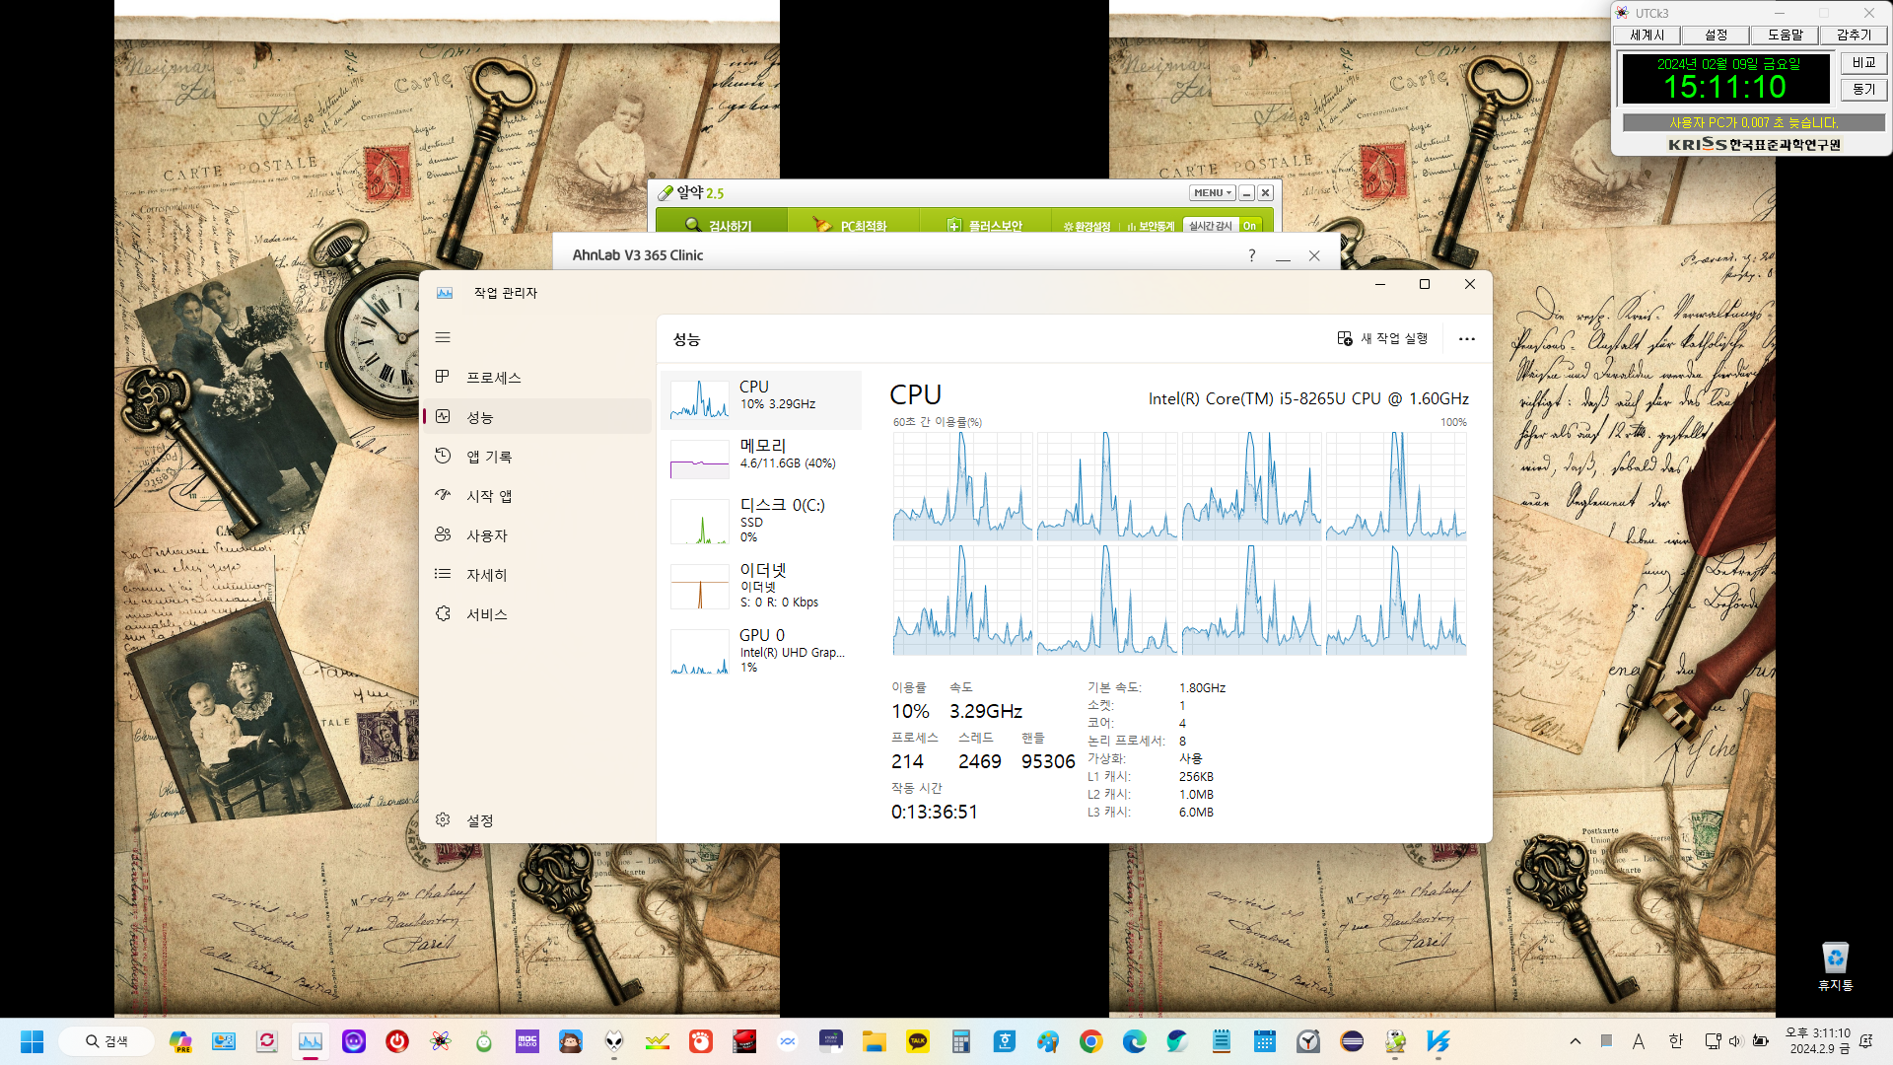Screen dimensions: 1893x1065
Task: Open 환경설정 in 알약 window
Action: point(1087,227)
